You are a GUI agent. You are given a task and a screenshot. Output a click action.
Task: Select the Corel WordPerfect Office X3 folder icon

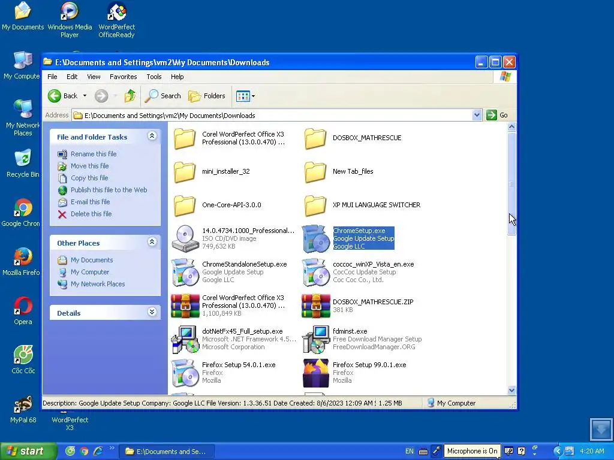click(185, 138)
